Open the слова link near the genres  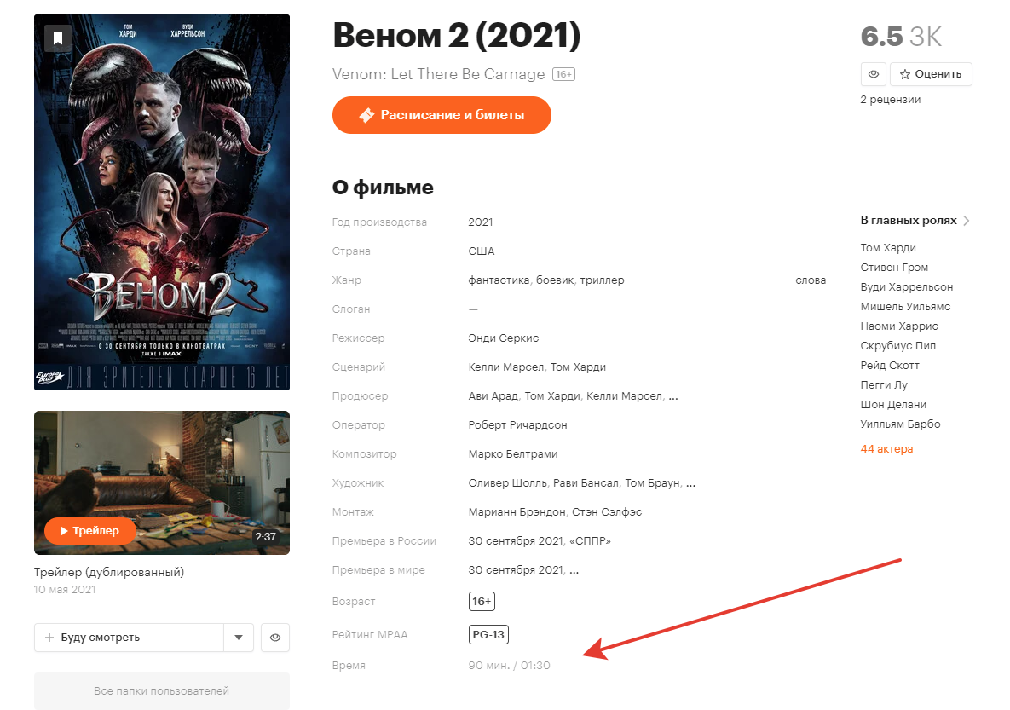(811, 280)
